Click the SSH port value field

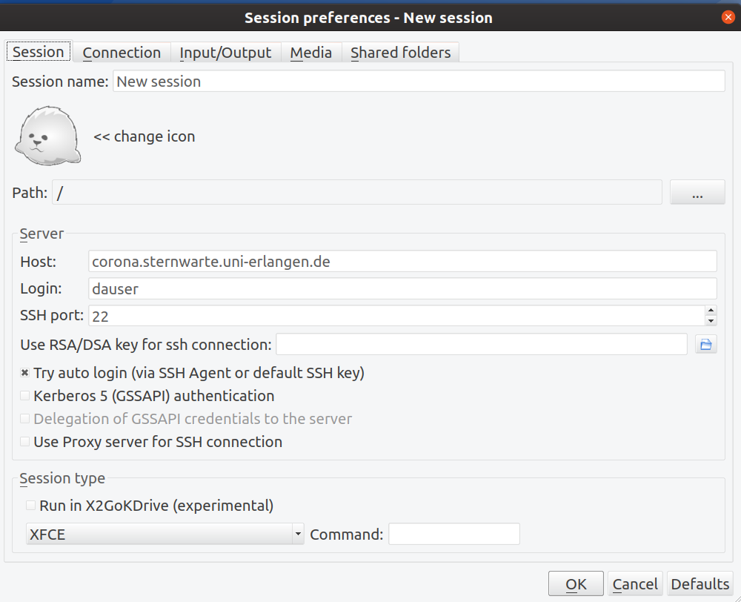397,315
